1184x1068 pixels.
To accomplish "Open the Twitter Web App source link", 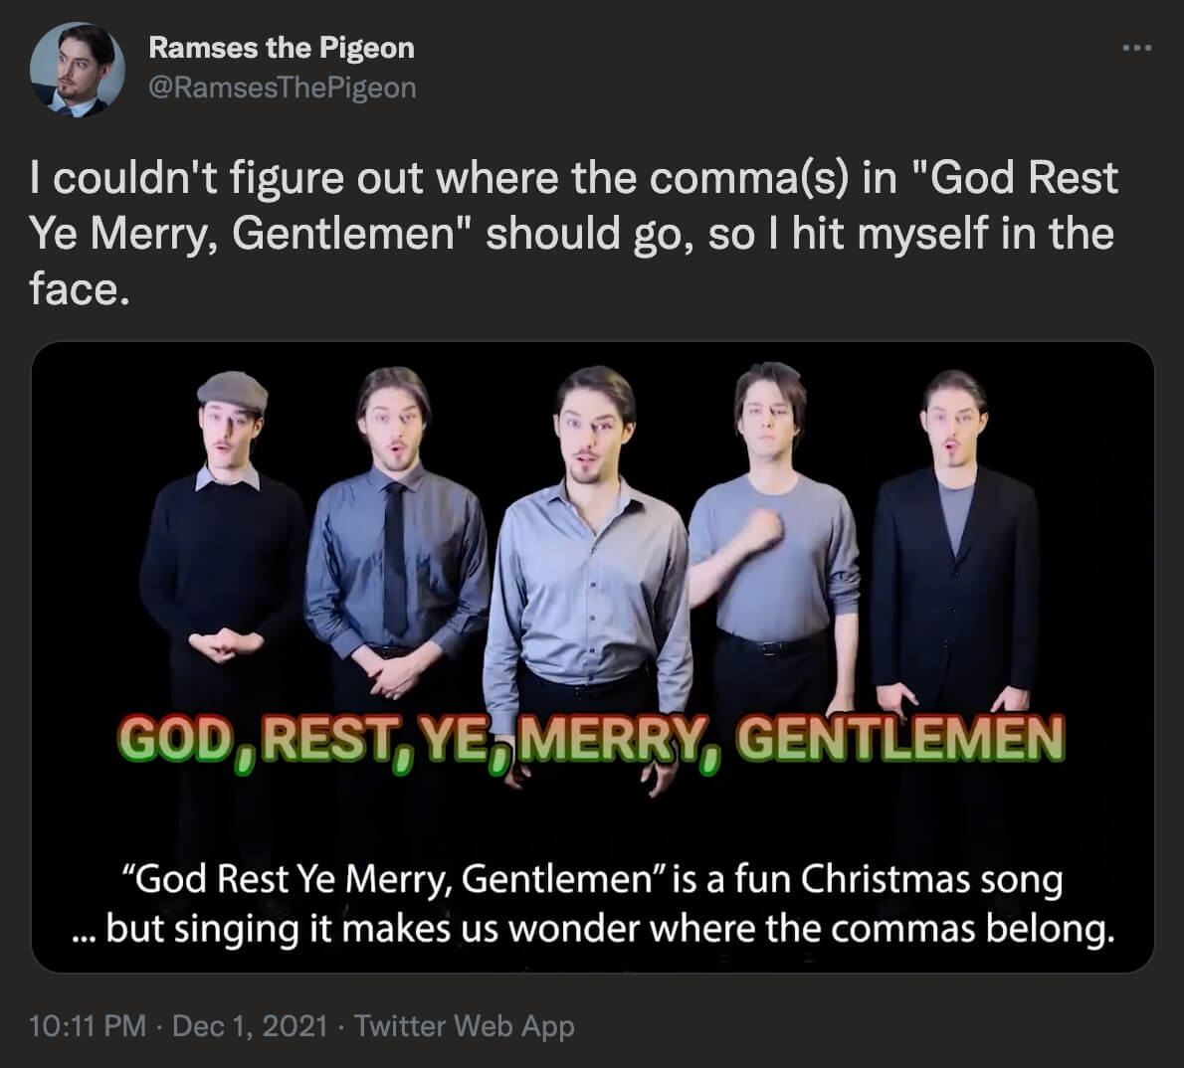I will point(465,1025).
